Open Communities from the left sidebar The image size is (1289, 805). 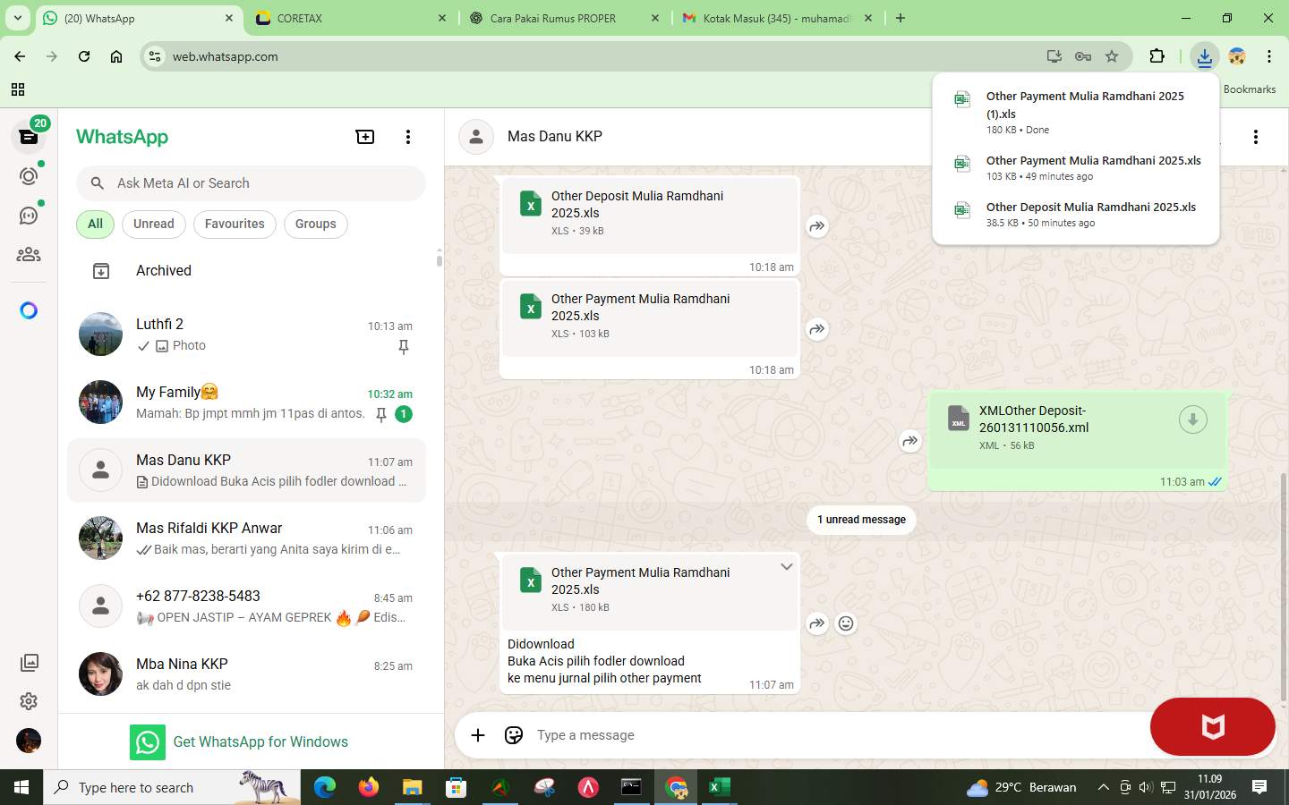pyautogui.click(x=28, y=253)
